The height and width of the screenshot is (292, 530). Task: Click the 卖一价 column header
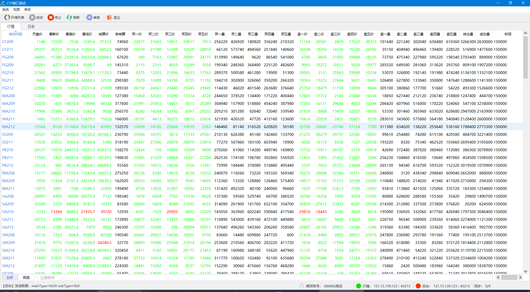click(x=303, y=34)
